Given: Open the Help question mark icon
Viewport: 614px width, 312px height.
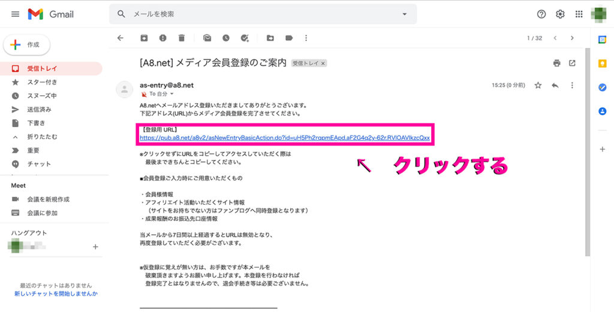Looking at the screenshot, I should (541, 14).
